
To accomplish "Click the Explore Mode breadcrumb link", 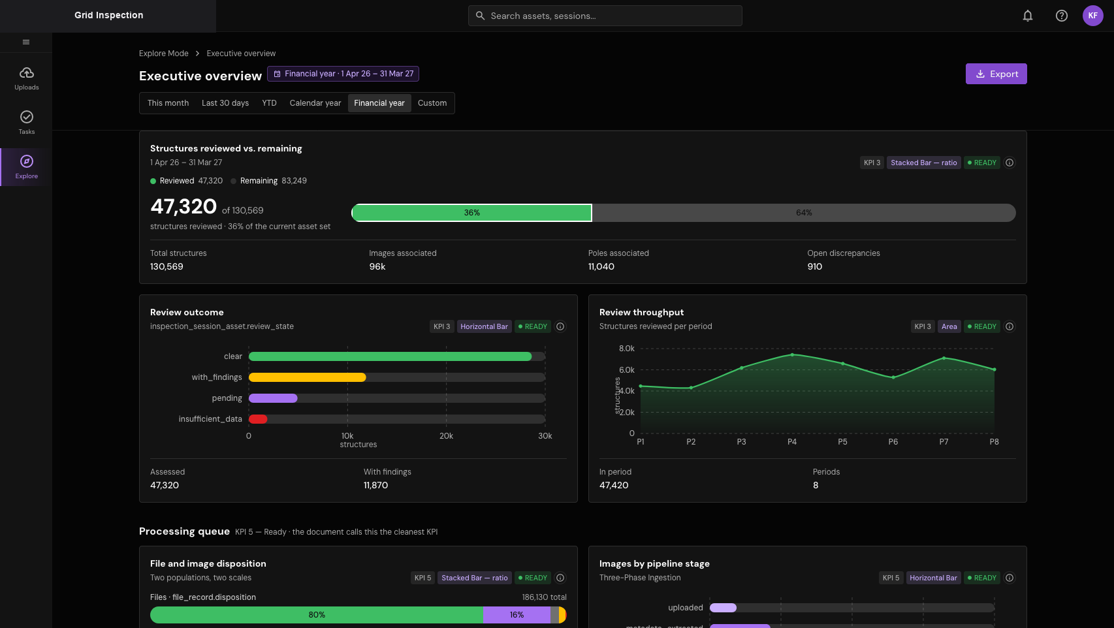I will pyautogui.click(x=164, y=54).
